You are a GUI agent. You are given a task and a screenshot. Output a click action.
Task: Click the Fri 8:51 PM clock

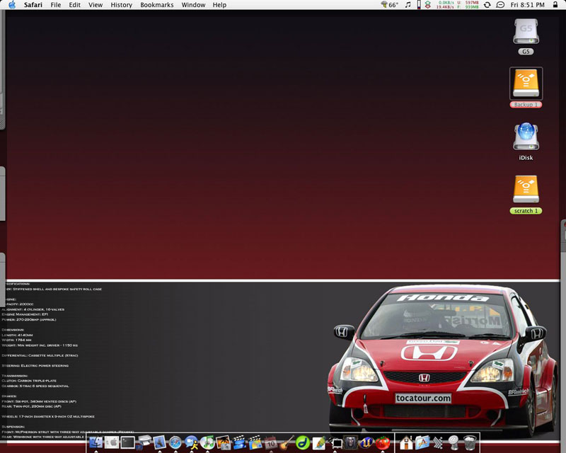point(527,5)
